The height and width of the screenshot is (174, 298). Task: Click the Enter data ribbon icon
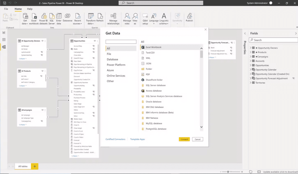[x=59, y=19]
